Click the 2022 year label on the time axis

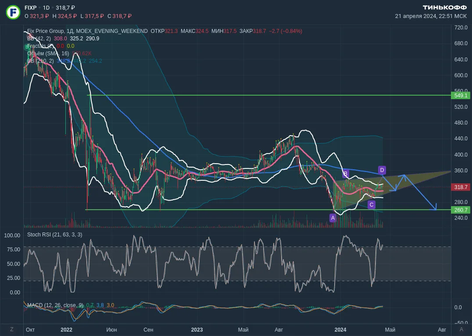tap(67, 330)
